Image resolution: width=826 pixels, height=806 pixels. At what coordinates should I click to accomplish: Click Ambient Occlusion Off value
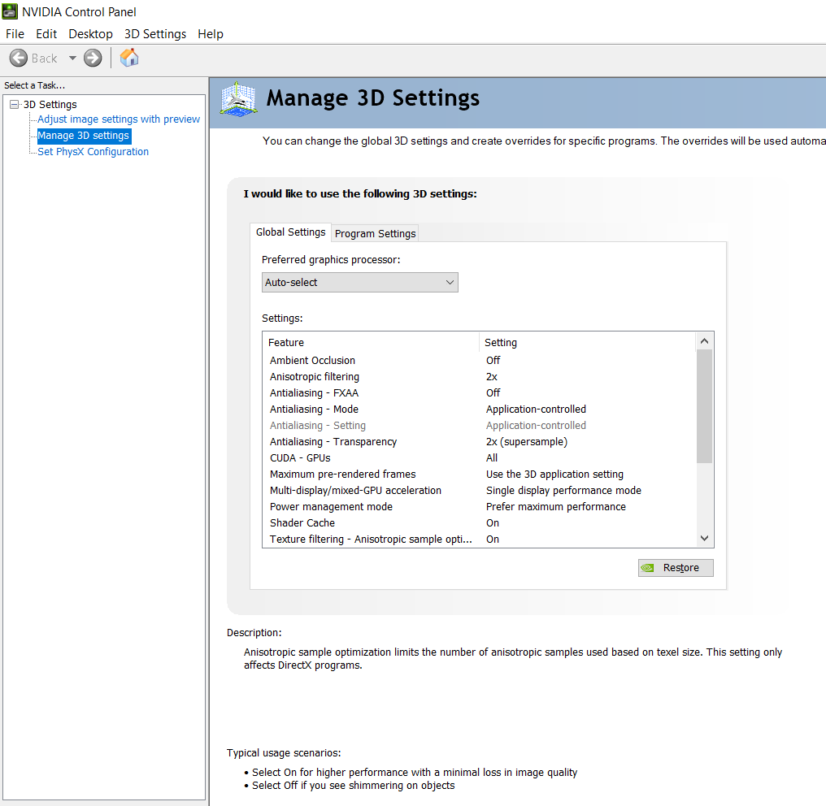click(x=493, y=360)
